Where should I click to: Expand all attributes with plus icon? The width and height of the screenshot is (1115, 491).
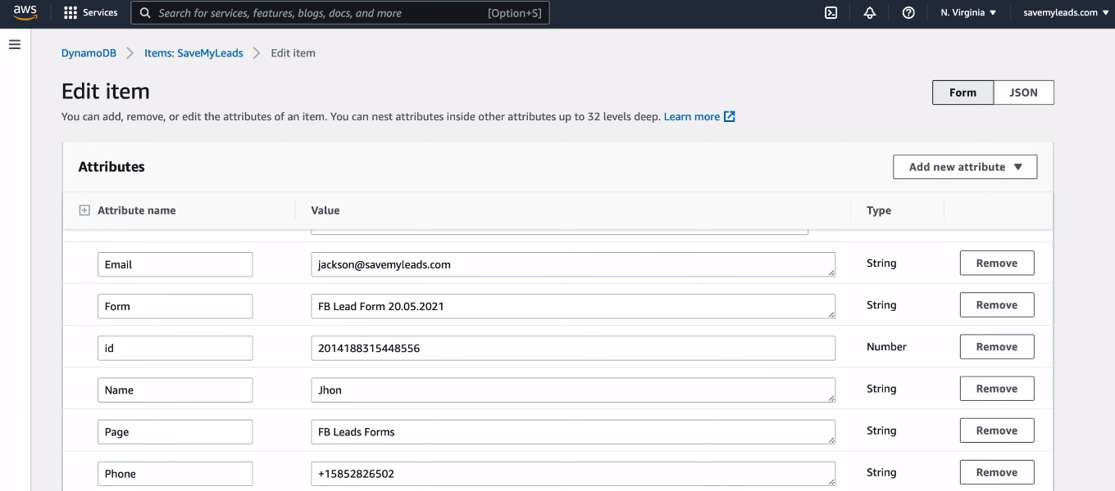coord(84,210)
